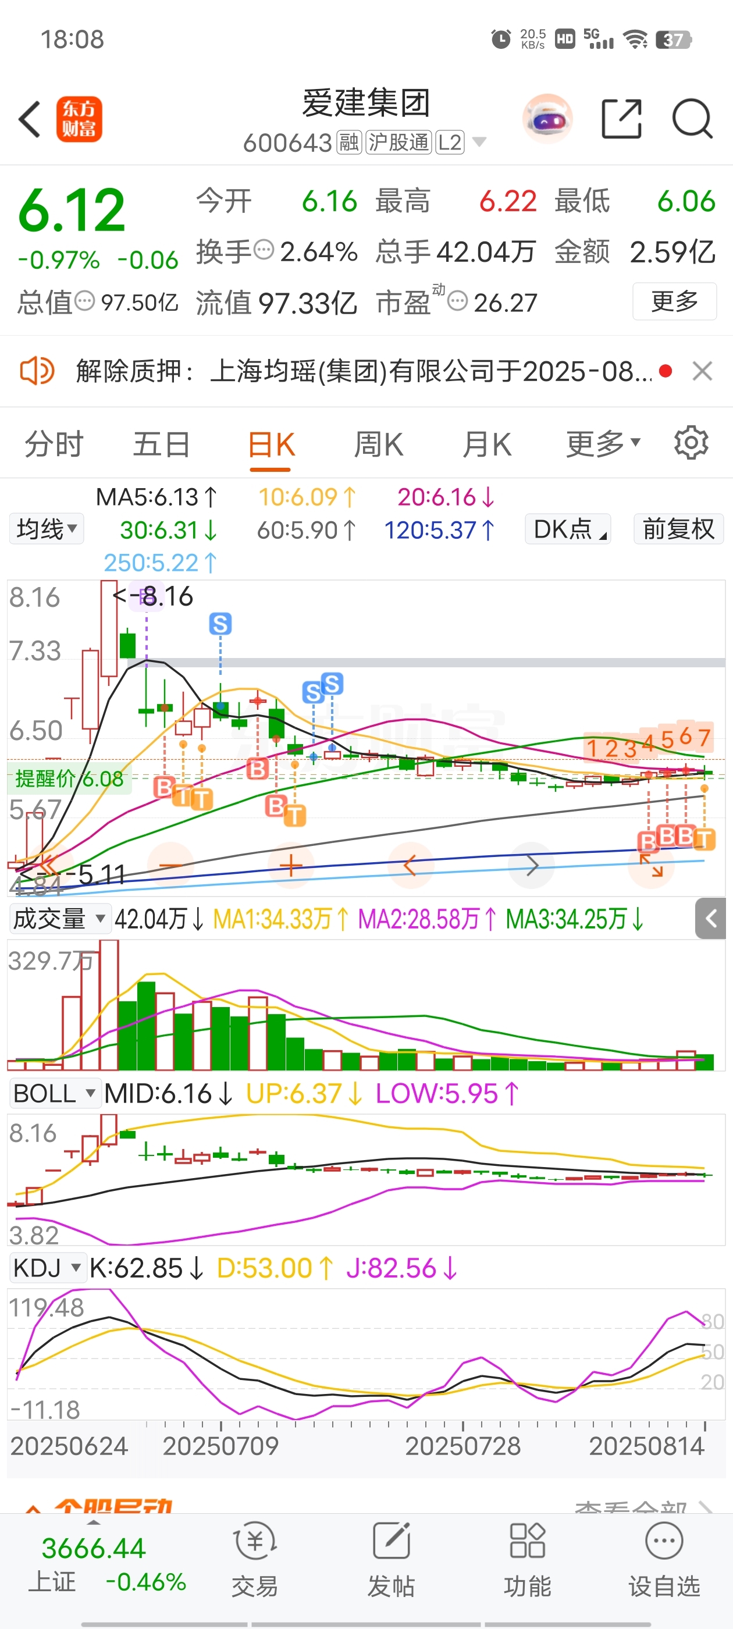Select 日K tab
The width and height of the screenshot is (733, 1629).
click(271, 443)
